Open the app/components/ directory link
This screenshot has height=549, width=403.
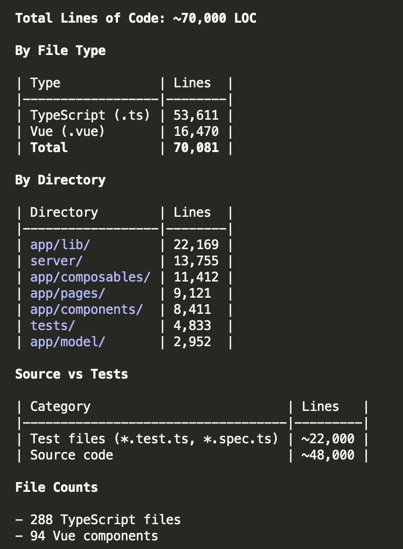click(x=86, y=310)
